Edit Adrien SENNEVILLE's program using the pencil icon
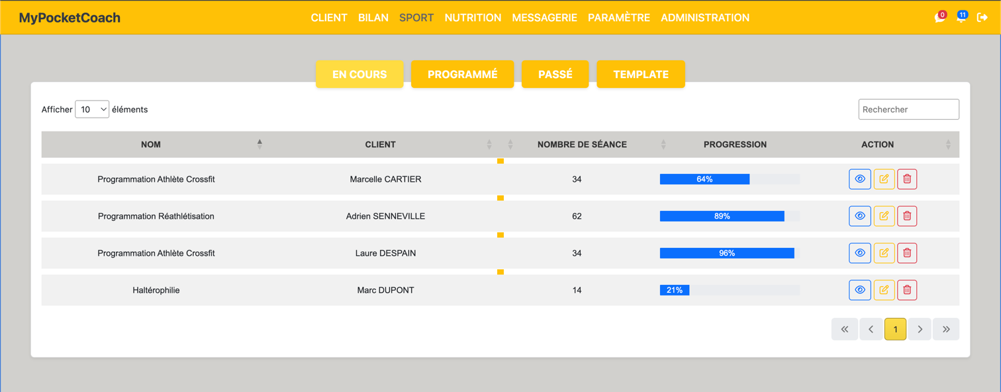 point(883,216)
